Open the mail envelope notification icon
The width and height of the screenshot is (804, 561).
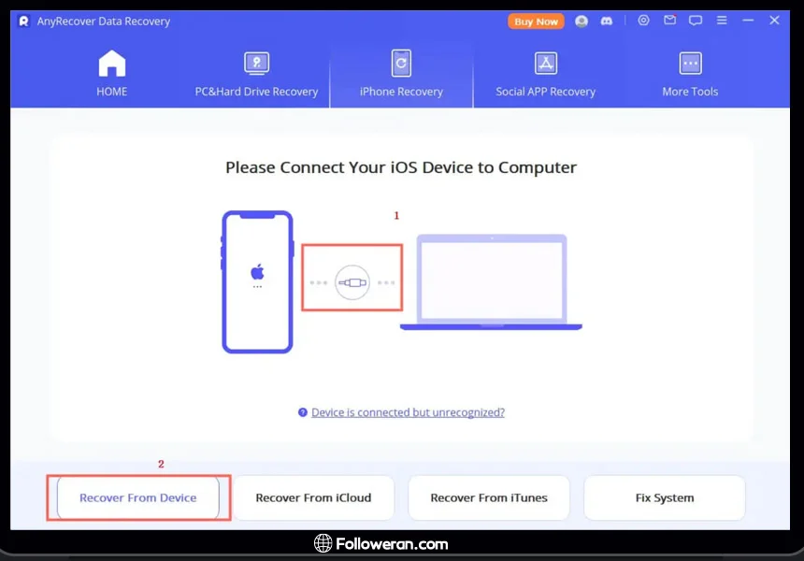pos(669,21)
